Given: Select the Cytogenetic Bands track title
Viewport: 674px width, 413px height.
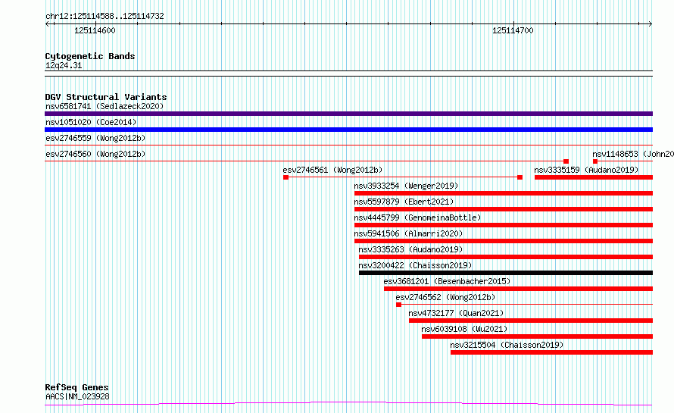Looking at the screenshot, I should (x=90, y=56).
